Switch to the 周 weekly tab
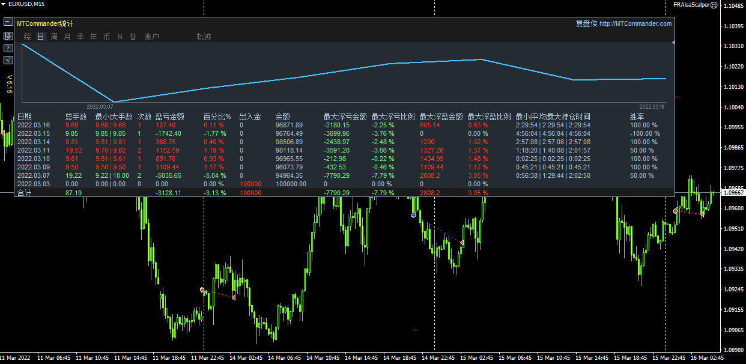This screenshot has height=364, width=746. 53,37
